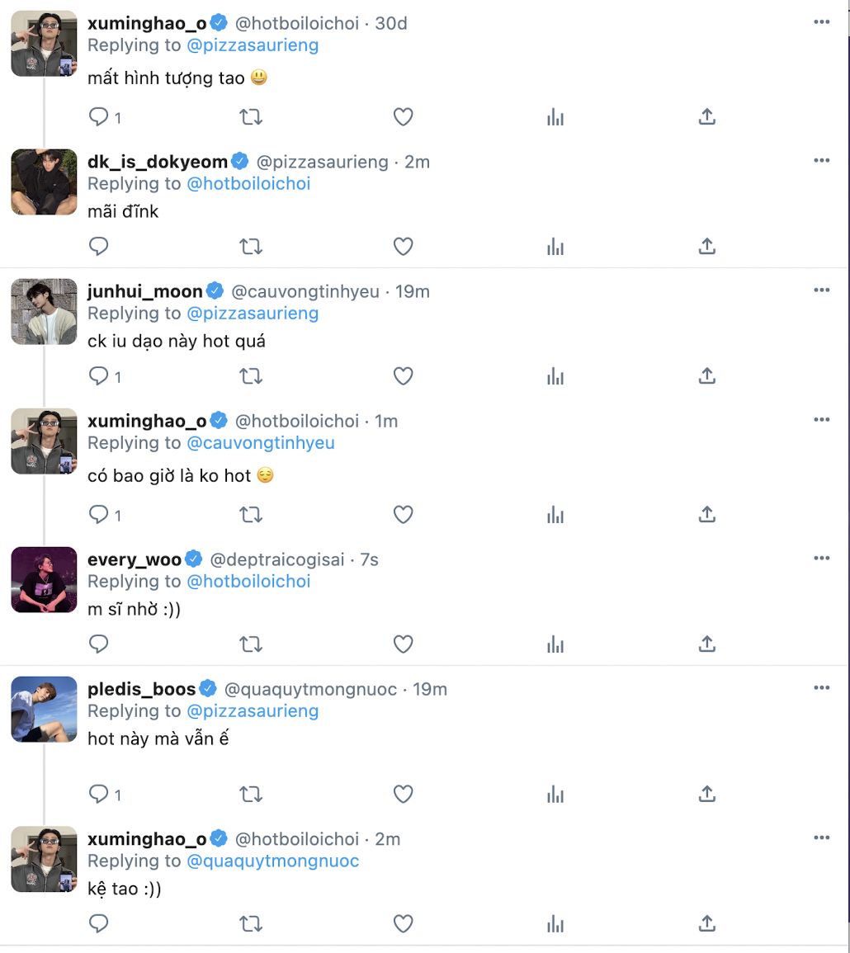Share the 'kệ tao :))' tweet

click(707, 924)
